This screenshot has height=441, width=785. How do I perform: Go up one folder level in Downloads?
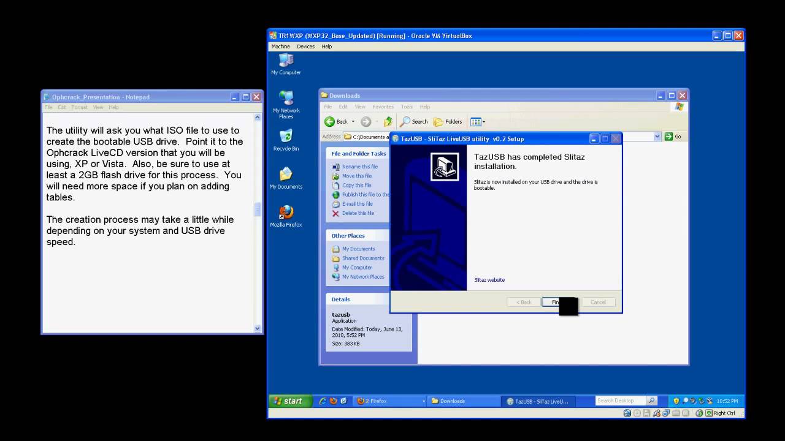[388, 121]
